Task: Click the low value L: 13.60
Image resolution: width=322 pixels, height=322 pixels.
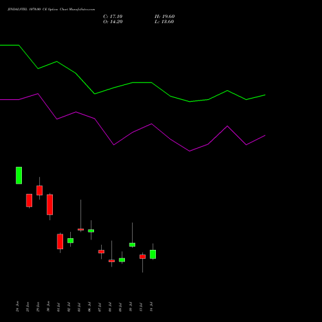Action: (x=164, y=22)
